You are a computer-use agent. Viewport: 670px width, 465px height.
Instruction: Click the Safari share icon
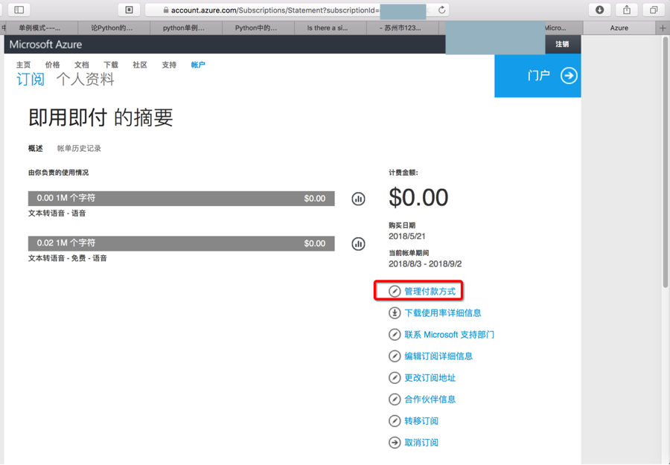pyautogui.click(x=626, y=10)
